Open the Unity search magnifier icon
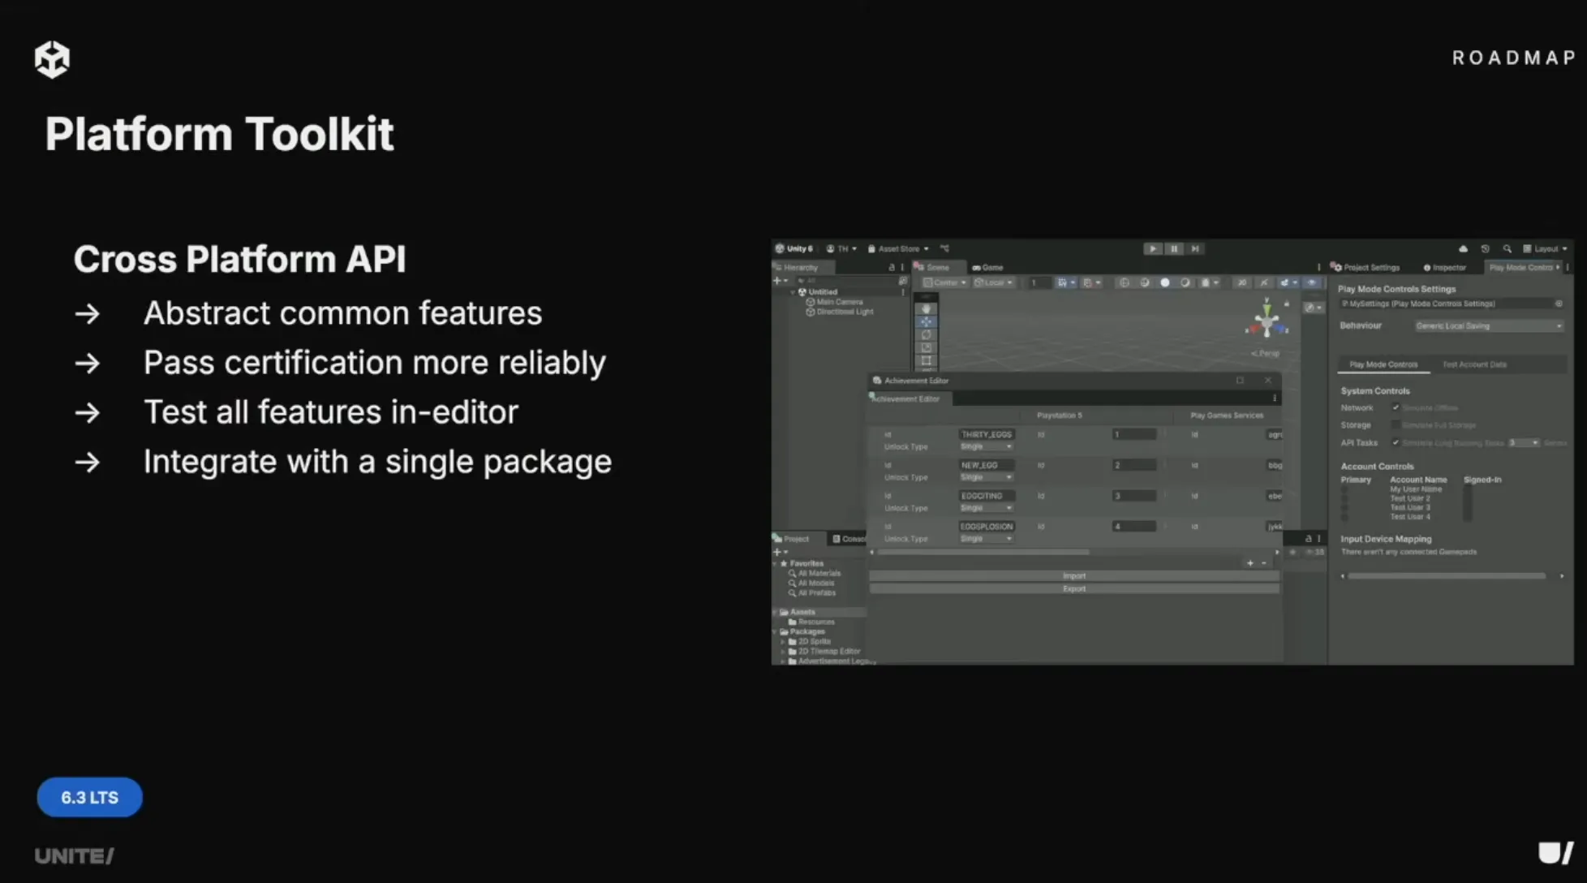Screen dimensions: 1587x883 click(1507, 249)
